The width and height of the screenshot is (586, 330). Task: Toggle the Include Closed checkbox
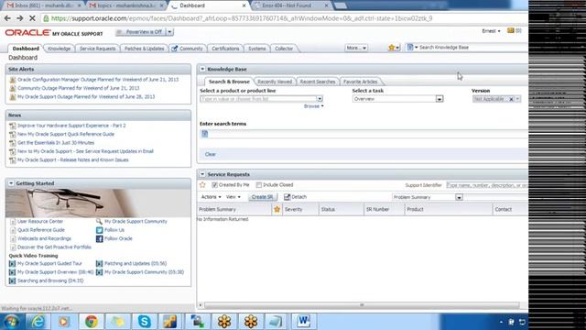tap(258, 185)
